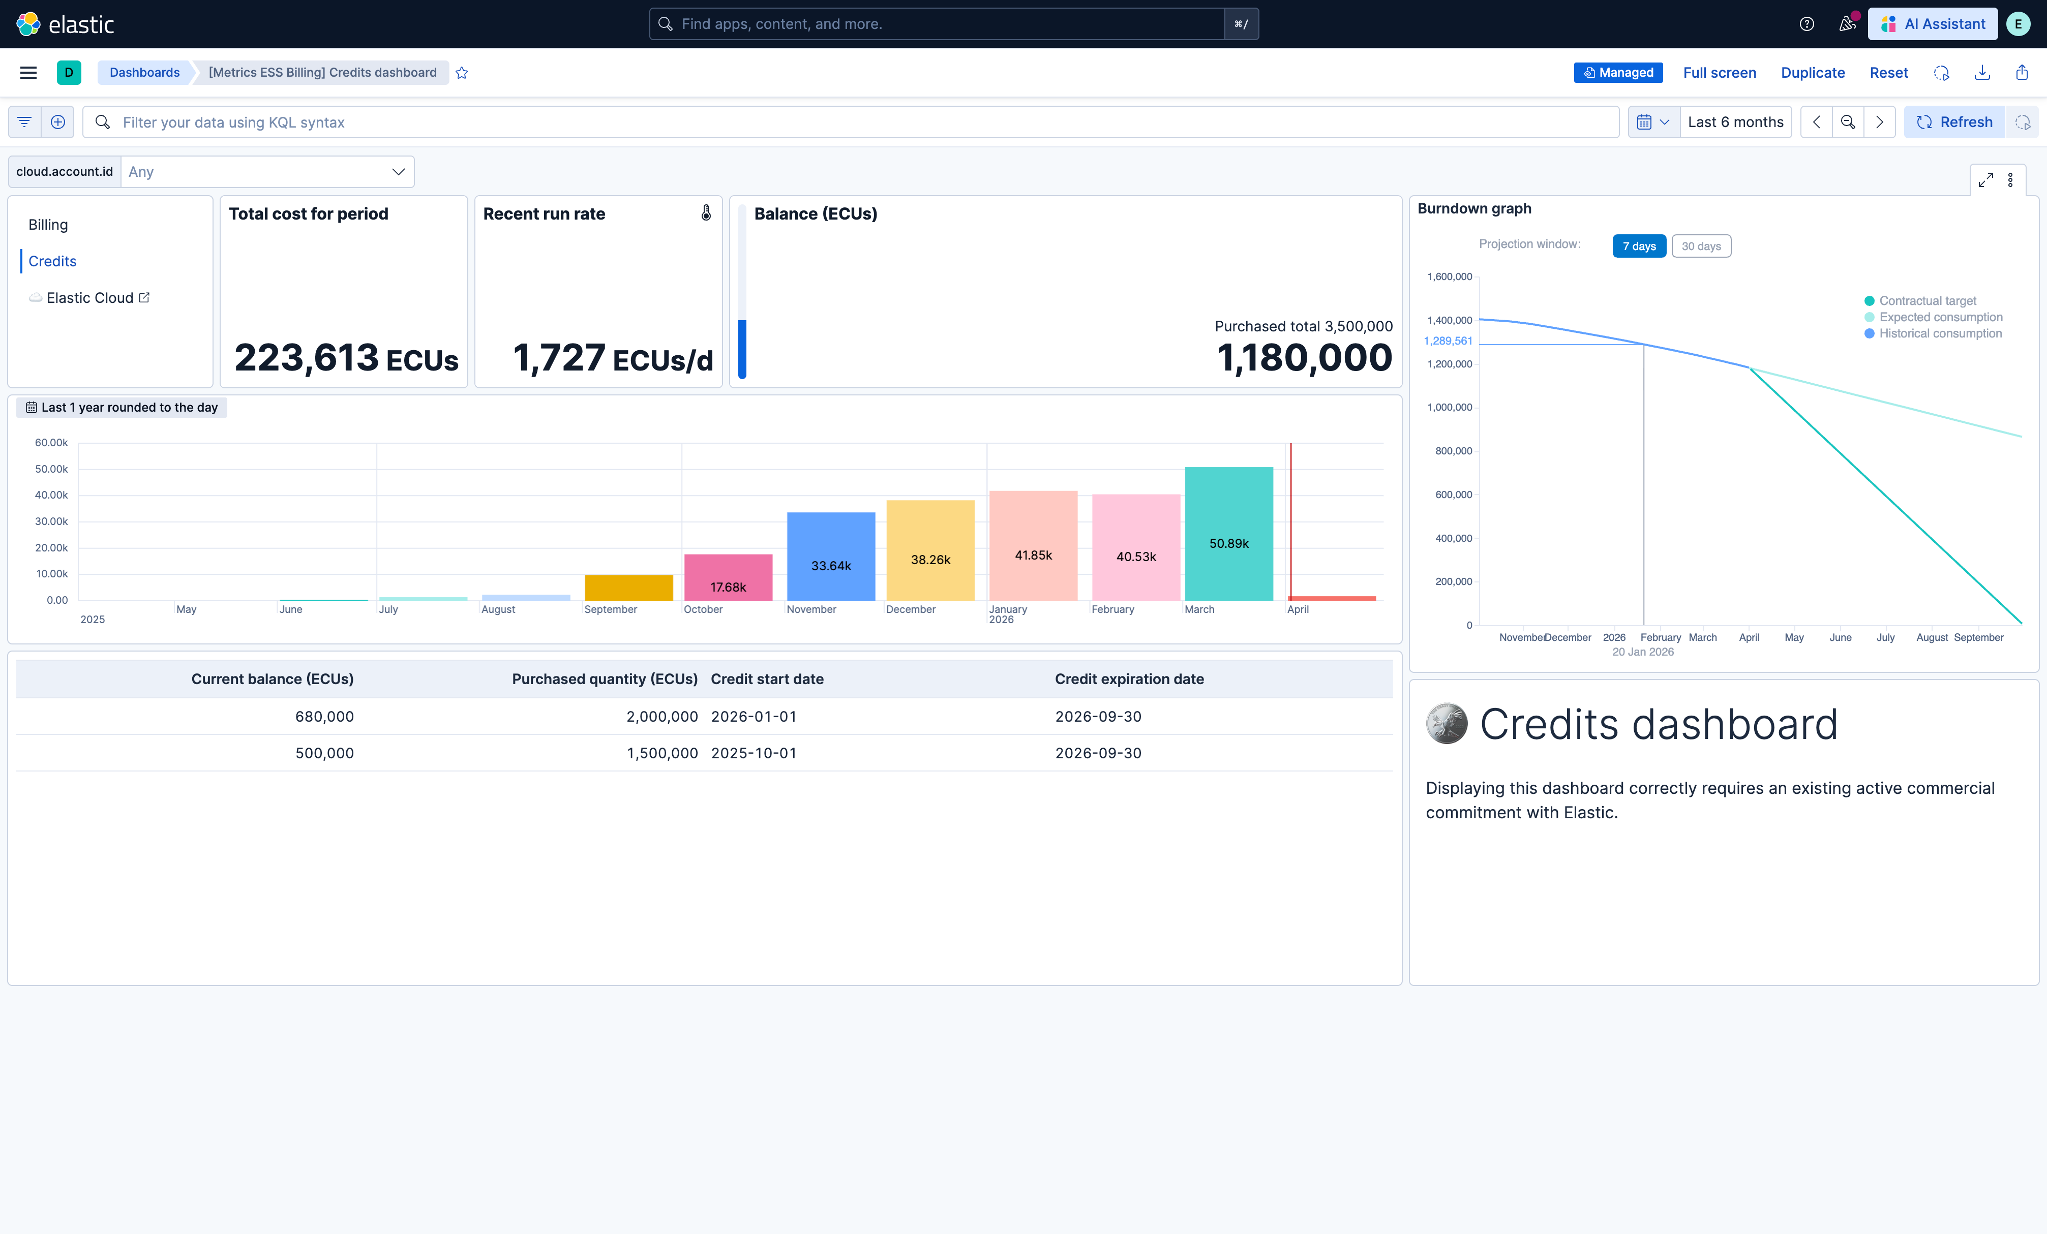Click the Last 1 year rounded to the day badge

[122, 407]
